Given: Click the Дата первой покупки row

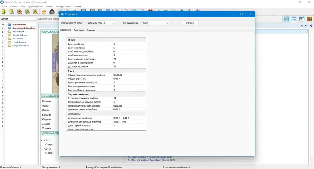Looking at the screenshot, I should click(x=106, y=125).
